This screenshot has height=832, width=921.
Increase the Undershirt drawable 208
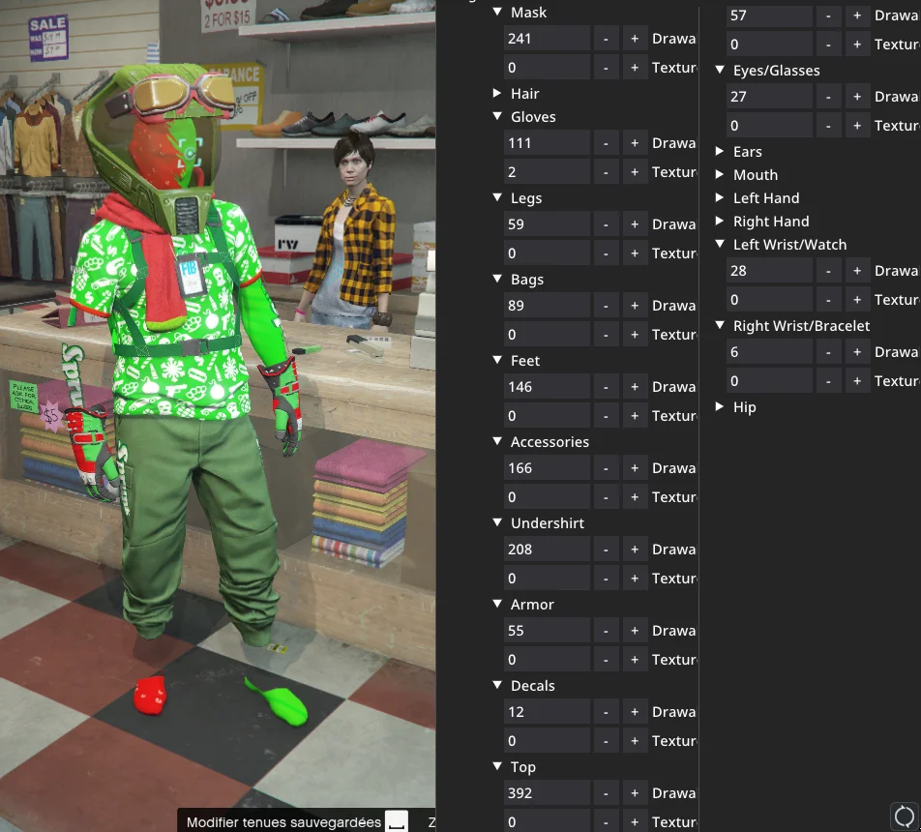635,550
